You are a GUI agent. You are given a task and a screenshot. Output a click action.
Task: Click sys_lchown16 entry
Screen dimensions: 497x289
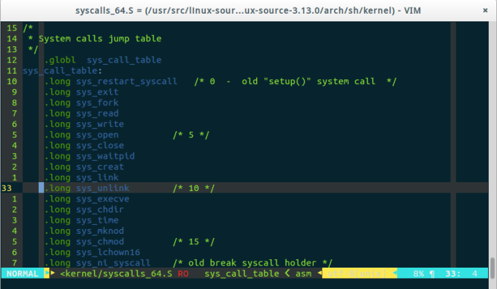point(108,252)
